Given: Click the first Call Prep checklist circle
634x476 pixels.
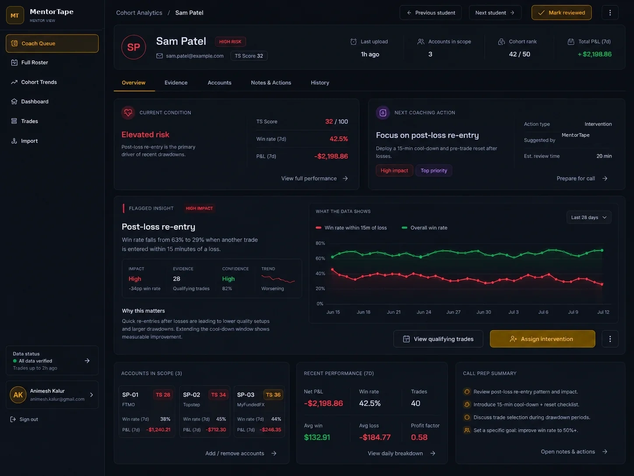Looking at the screenshot, I should tap(467, 392).
